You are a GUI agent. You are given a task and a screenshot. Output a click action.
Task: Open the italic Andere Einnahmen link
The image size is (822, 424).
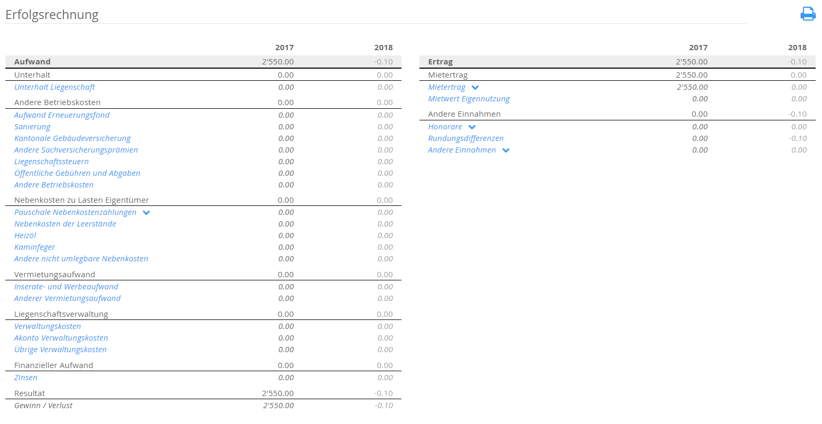coord(462,150)
